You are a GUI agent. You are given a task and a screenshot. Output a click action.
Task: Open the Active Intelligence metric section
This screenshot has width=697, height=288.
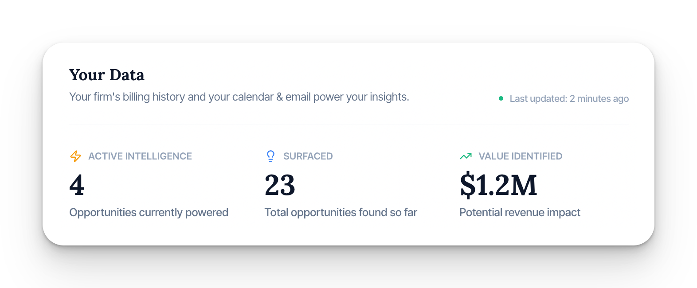(140, 156)
